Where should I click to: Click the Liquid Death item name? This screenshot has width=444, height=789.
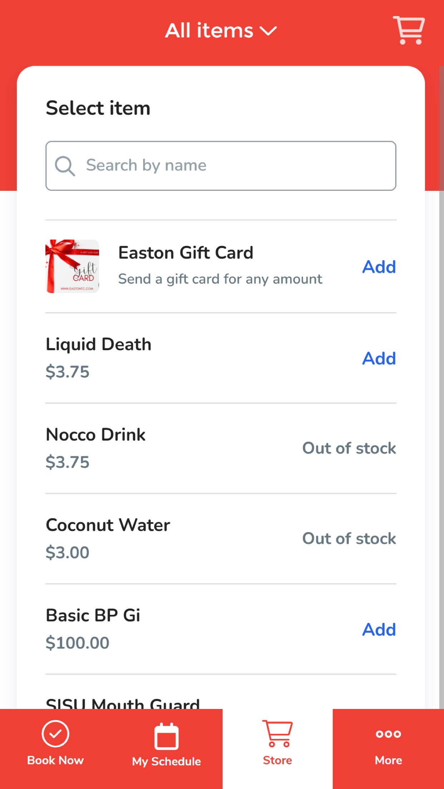point(99,344)
